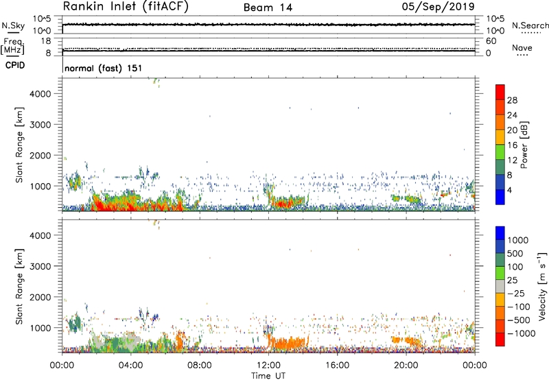Click the '25' label on velocity colorbar
The height and width of the screenshot is (380, 549).
(512, 281)
